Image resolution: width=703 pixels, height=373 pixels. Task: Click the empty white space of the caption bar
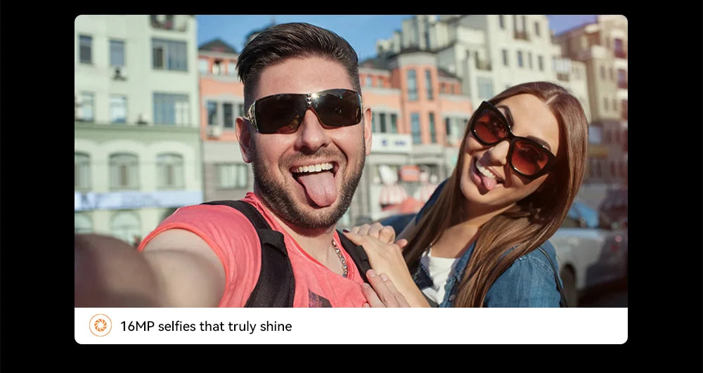[x=458, y=326]
